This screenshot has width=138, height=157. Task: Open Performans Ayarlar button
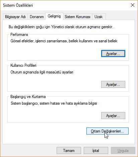(113, 54)
